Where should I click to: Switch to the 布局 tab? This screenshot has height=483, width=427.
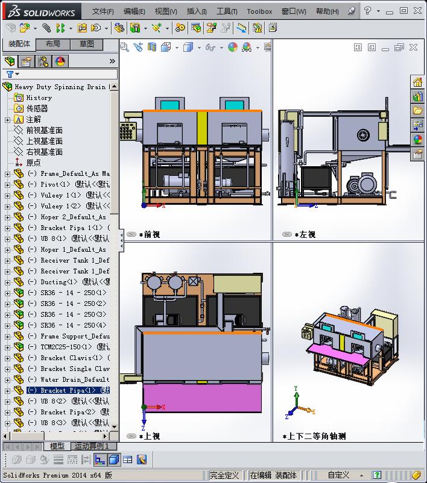point(53,44)
